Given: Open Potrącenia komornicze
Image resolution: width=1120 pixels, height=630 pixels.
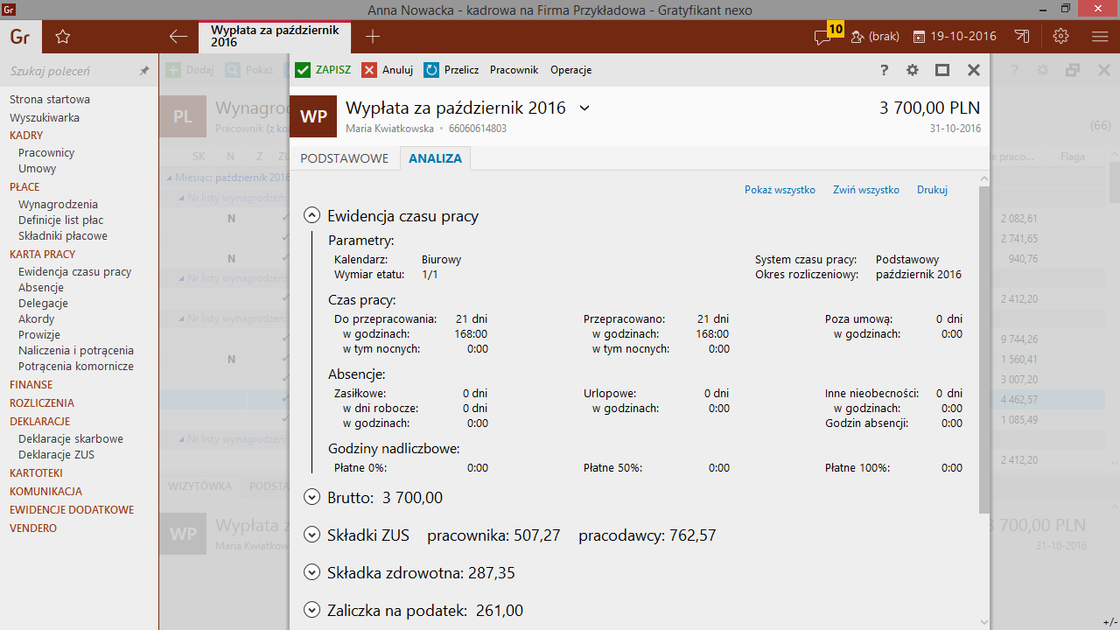Looking at the screenshot, I should [76, 366].
